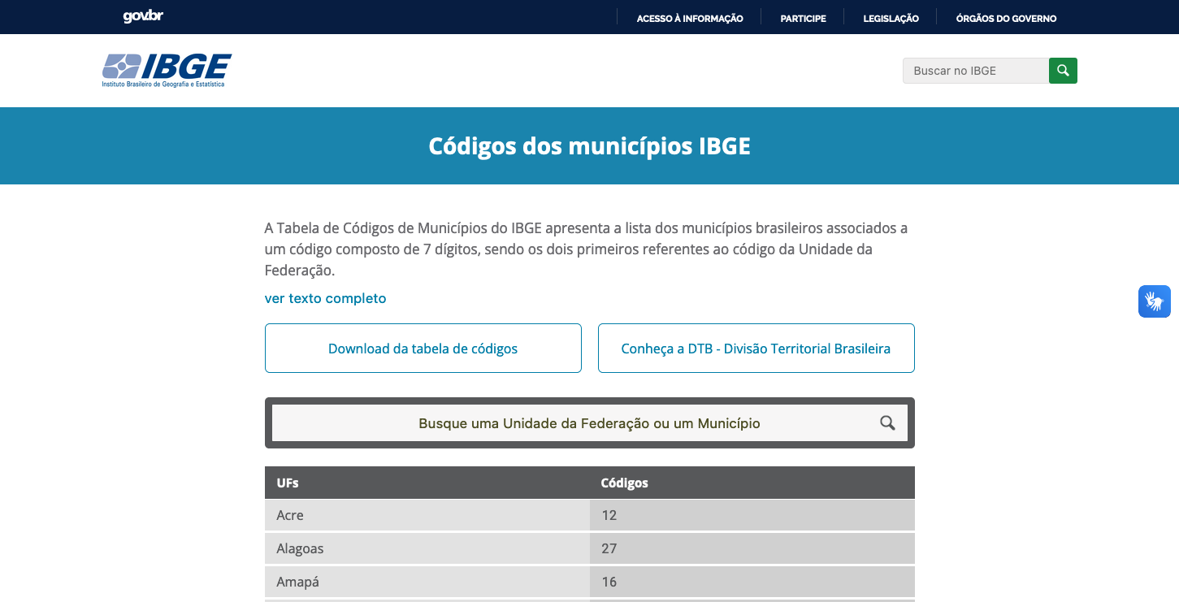Screen dimensions: 1179x602
Task: Open Conheça a DTB button
Action: click(756, 349)
